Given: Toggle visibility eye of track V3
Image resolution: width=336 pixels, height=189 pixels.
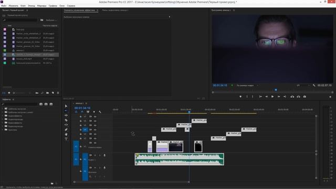Looking at the screenshot, I should [95, 134].
